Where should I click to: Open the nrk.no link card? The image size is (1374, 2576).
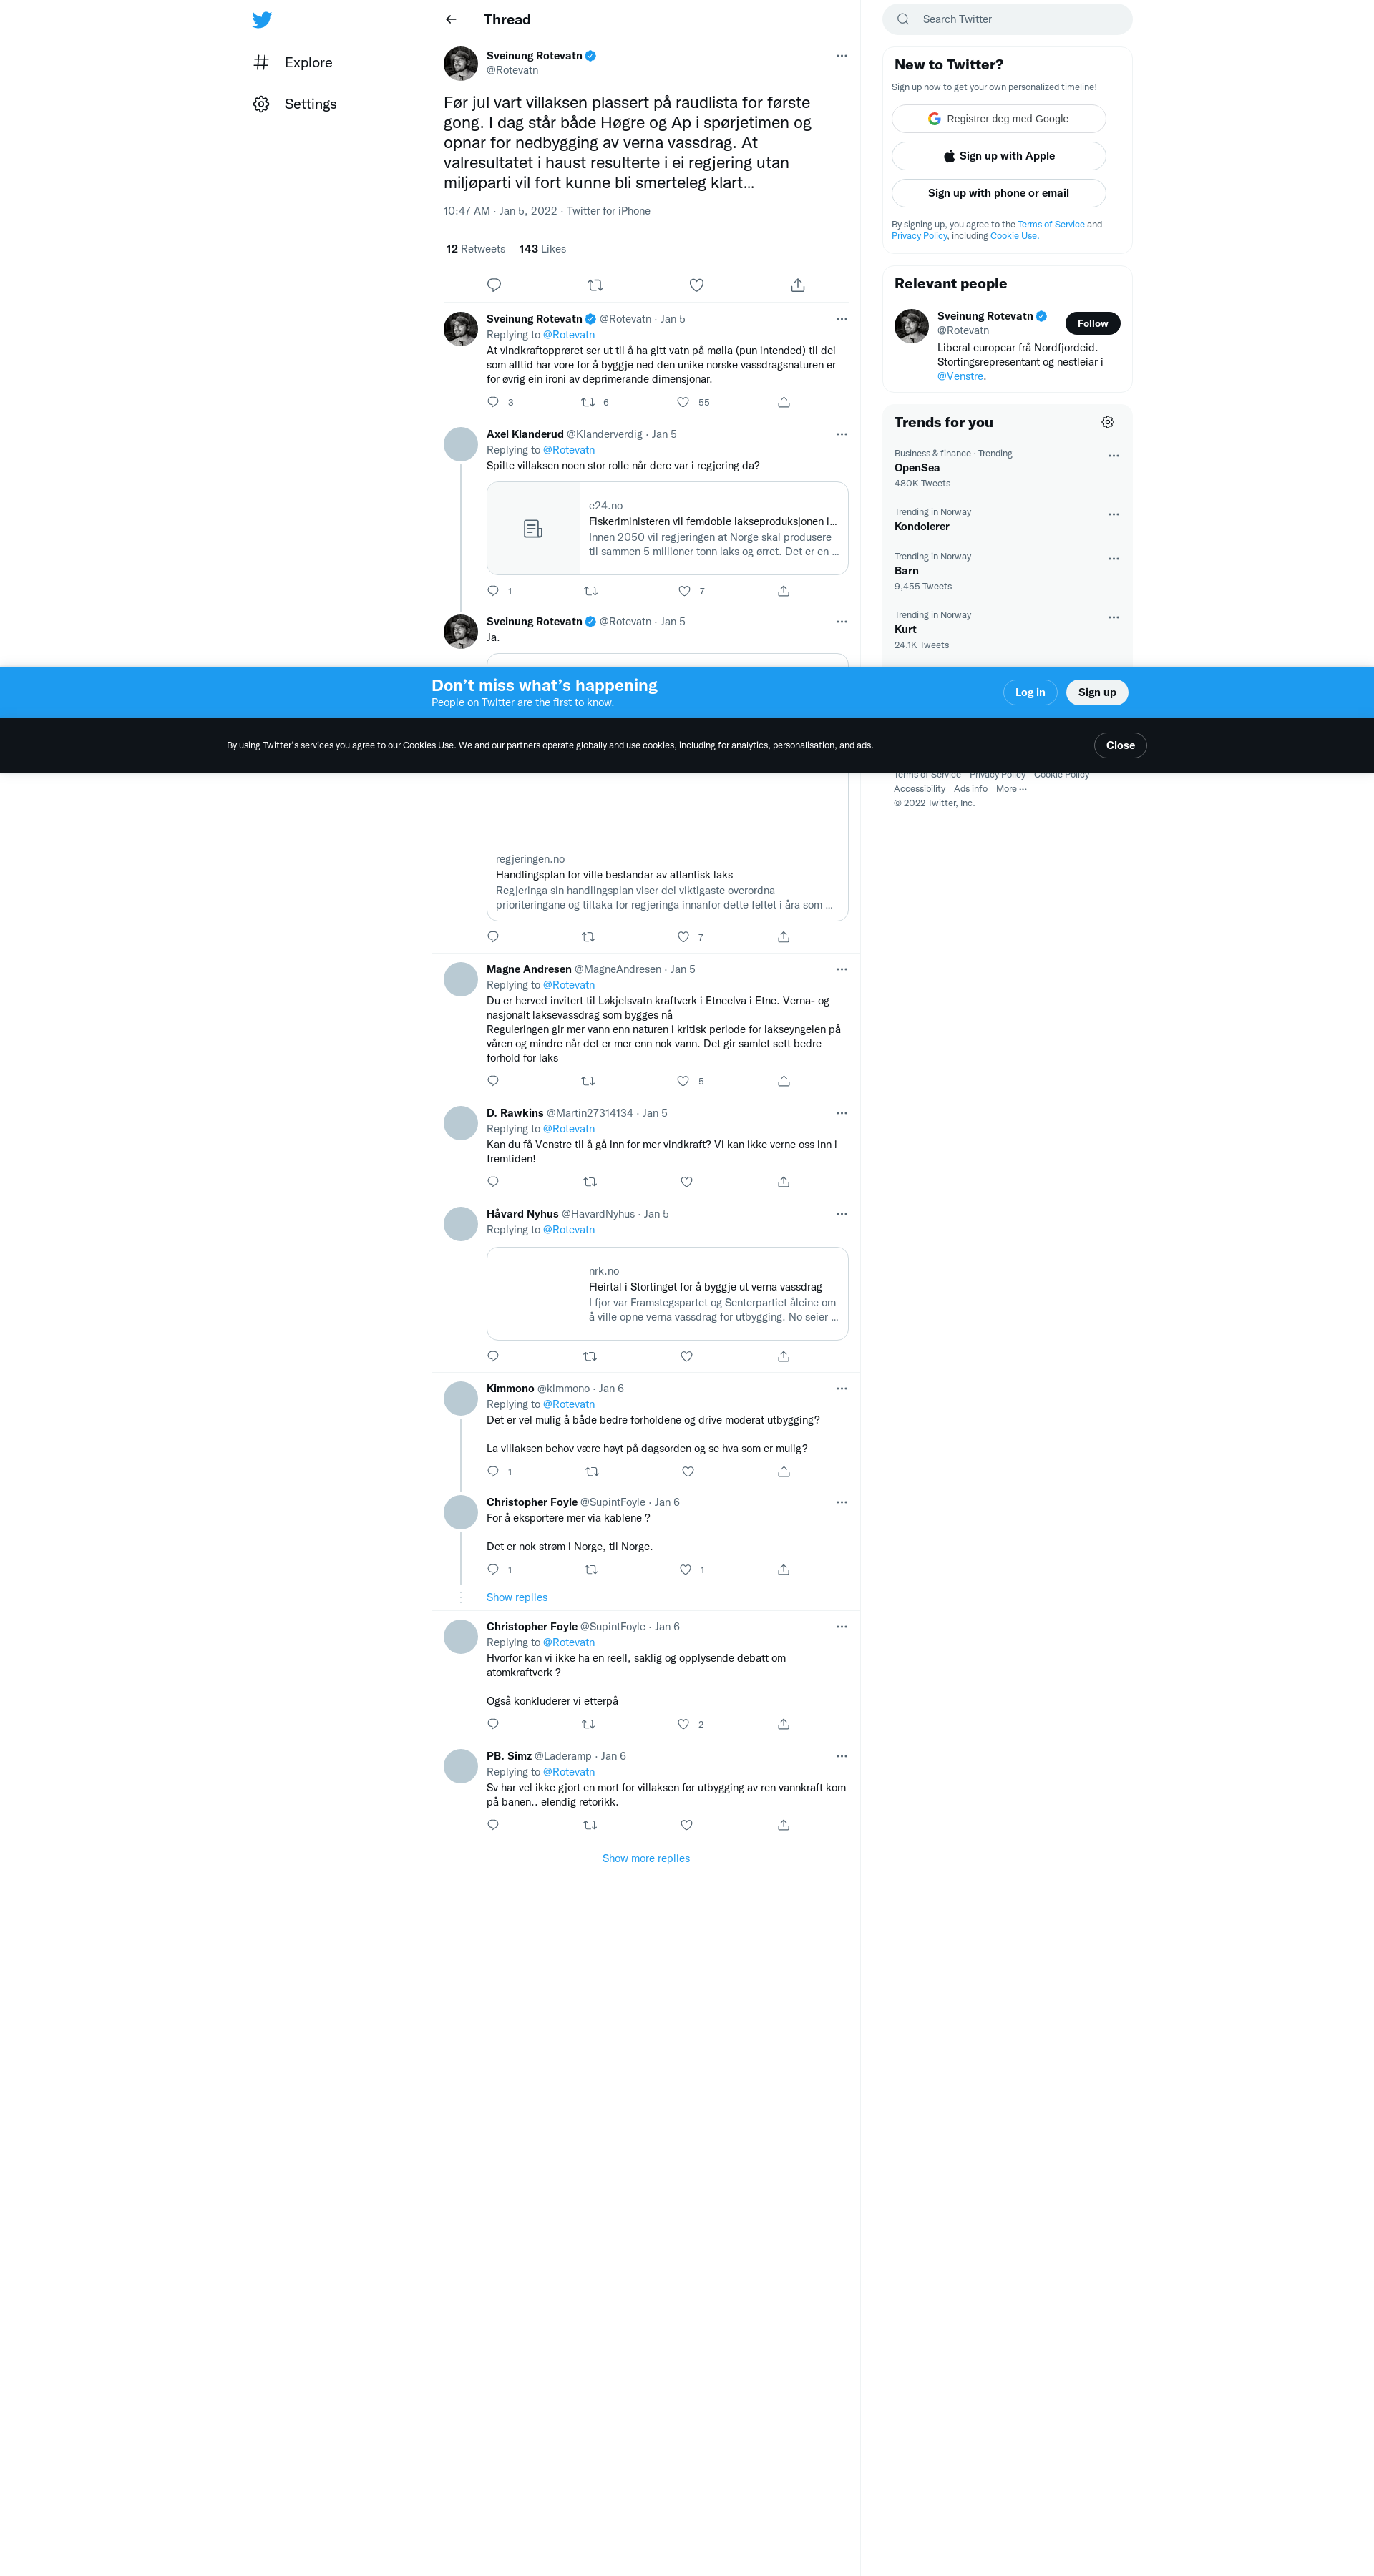(668, 1293)
